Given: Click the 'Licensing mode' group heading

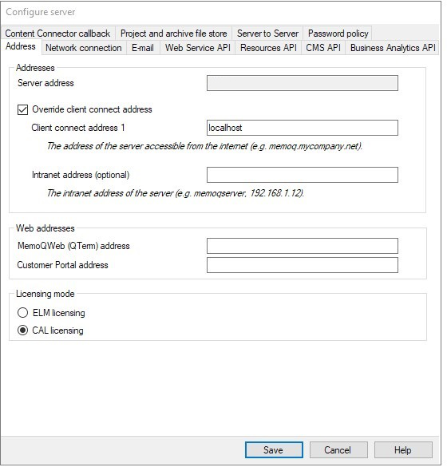Looking at the screenshot, I should coord(45,294).
